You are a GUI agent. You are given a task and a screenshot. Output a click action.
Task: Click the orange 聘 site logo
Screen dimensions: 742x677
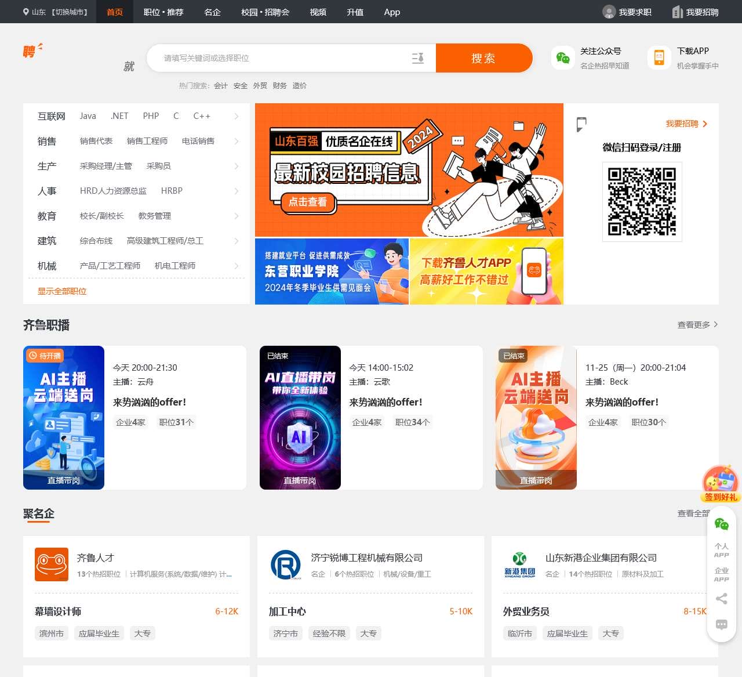tap(32, 50)
